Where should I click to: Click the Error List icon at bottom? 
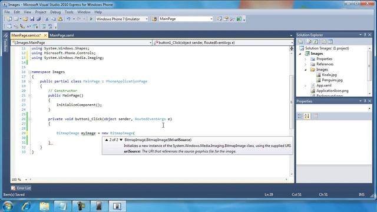[x=13, y=188]
